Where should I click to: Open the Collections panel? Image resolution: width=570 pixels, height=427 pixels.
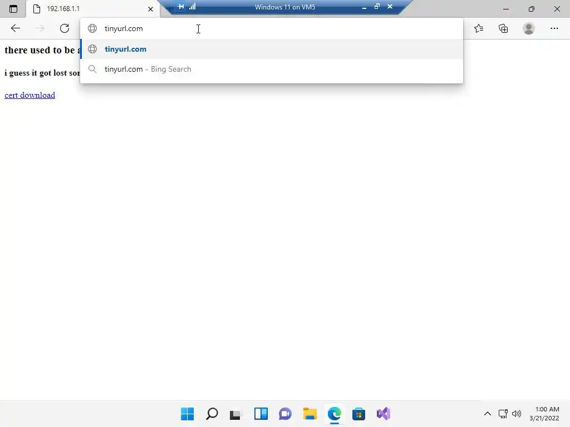pos(503,28)
